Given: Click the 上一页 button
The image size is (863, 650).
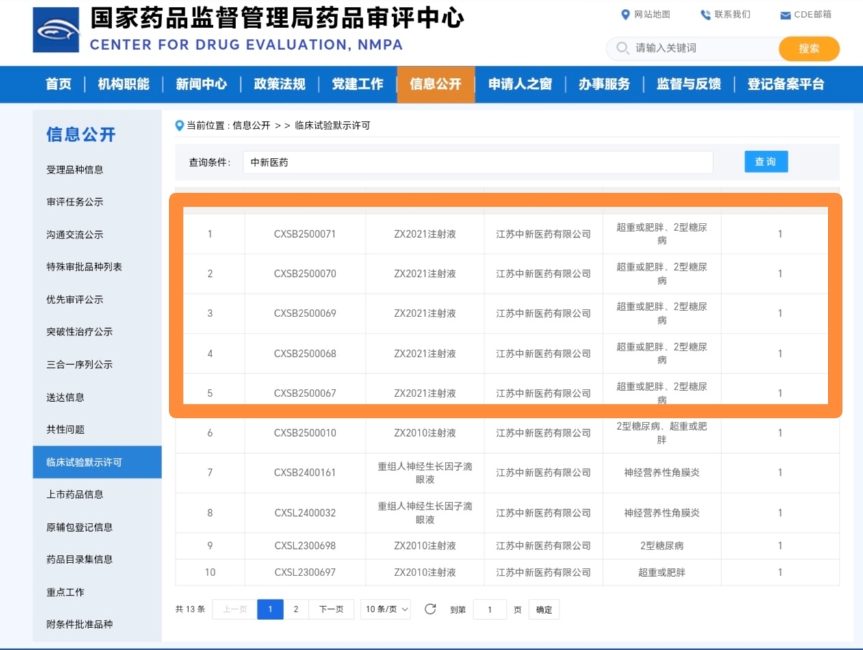Looking at the screenshot, I should [x=235, y=609].
